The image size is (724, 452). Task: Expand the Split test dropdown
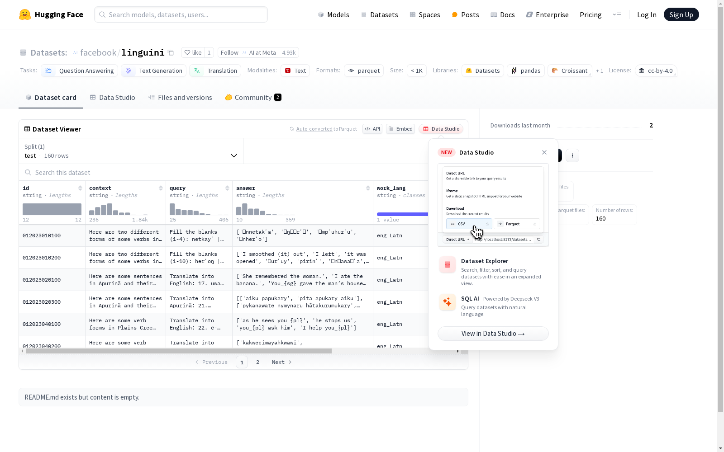click(131, 151)
